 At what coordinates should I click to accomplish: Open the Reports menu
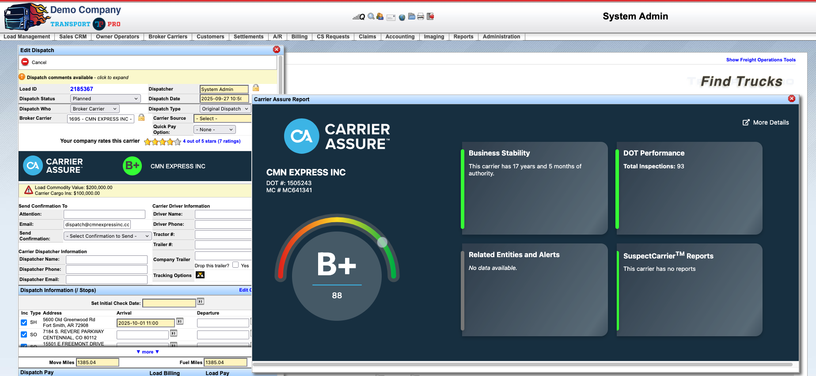[x=463, y=37]
